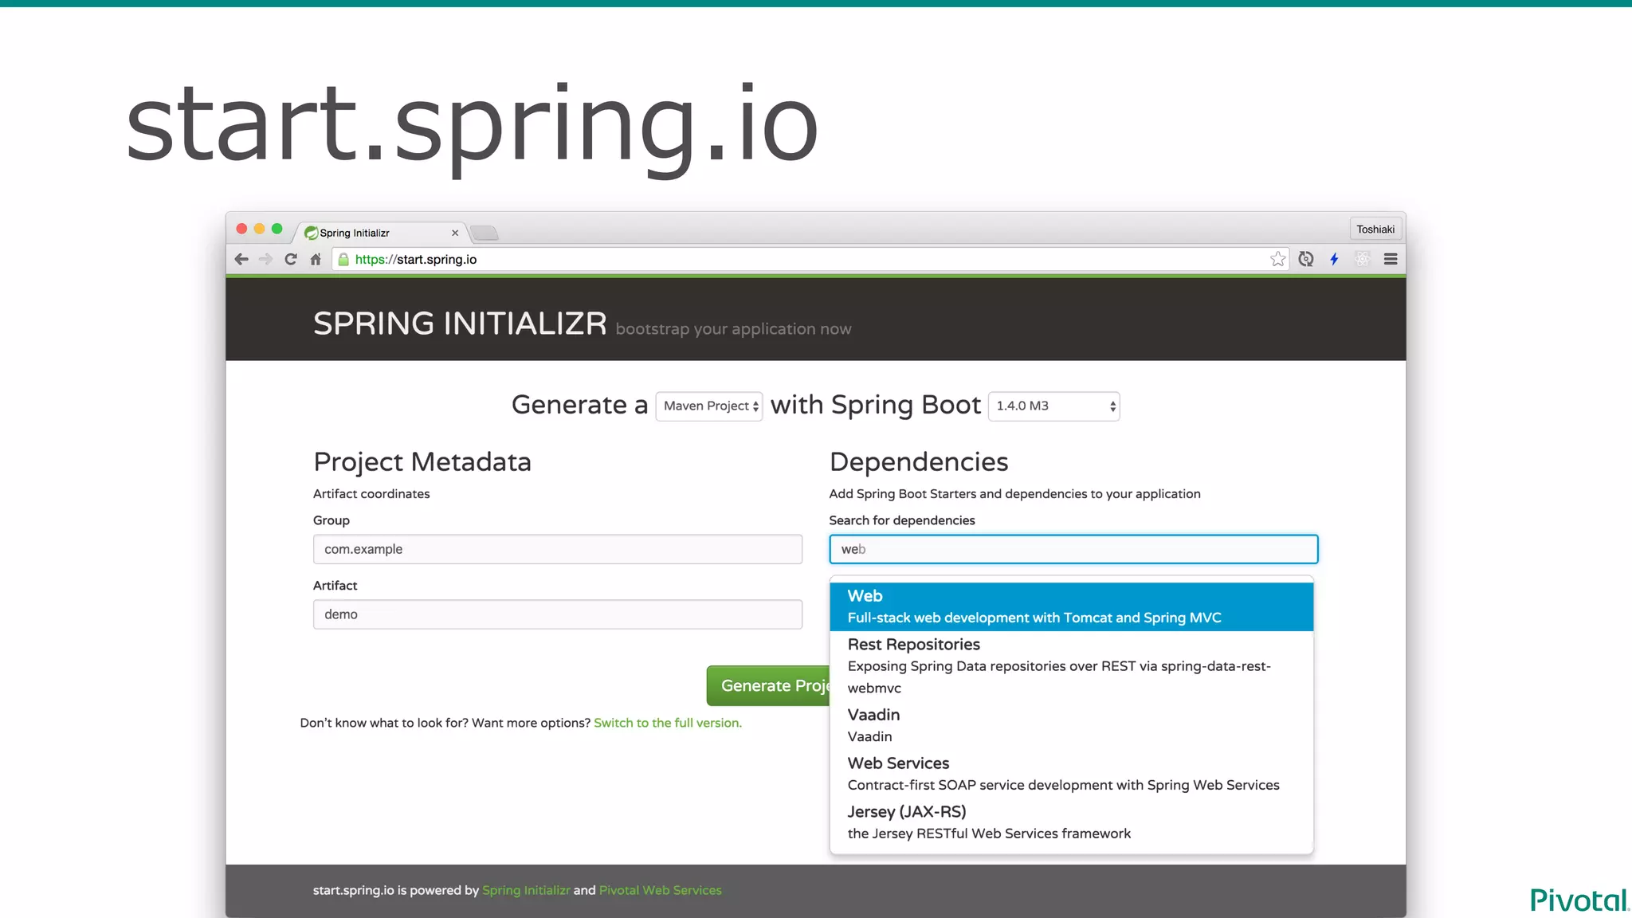The width and height of the screenshot is (1632, 918).
Task: Choose the Jersey (JAX-RS) suggestion
Action: (x=1071, y=822)
